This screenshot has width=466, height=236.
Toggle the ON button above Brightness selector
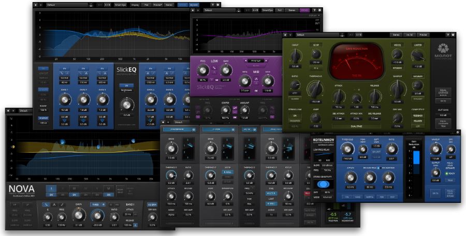126,85
